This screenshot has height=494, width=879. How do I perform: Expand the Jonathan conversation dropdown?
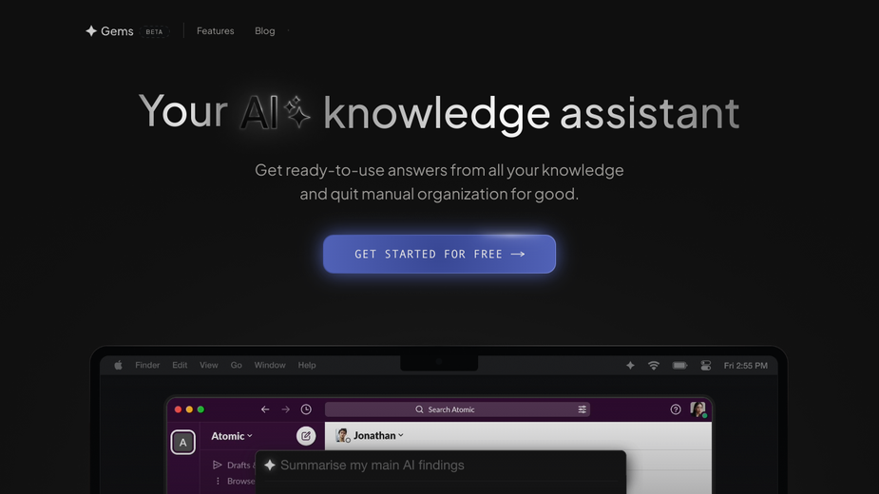378,435
